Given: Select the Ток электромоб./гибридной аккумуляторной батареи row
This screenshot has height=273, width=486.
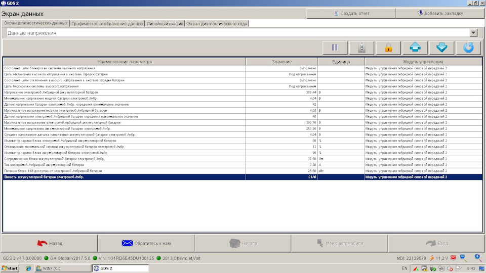Looking at the screenshot, I should [x=242, y=165].
